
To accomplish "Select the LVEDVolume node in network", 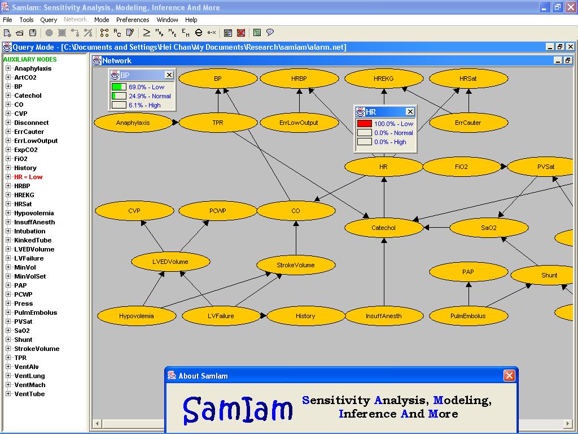I will [170, 262].
